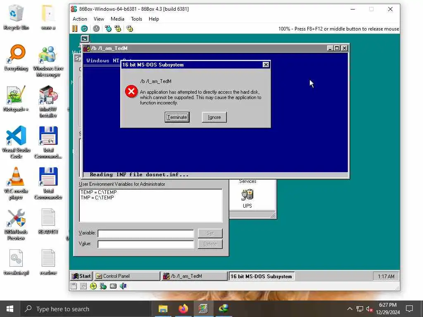423x317 pixels.
Task: Click the 1:17 AM clock in NT taskbar
Action: [386, 276]
